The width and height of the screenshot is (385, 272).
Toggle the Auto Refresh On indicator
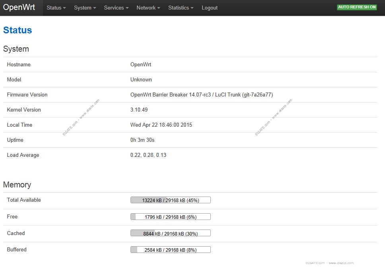click(357, 7)
